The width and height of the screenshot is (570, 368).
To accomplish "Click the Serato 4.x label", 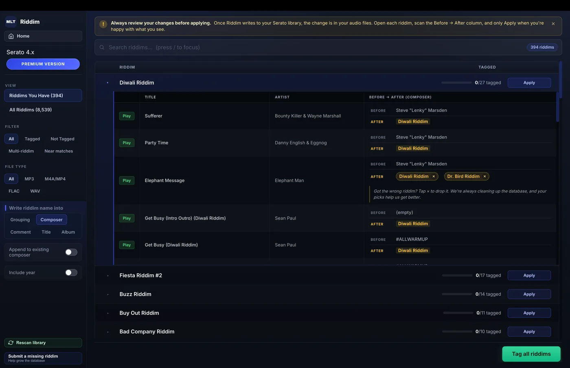I will coord(20,52).
